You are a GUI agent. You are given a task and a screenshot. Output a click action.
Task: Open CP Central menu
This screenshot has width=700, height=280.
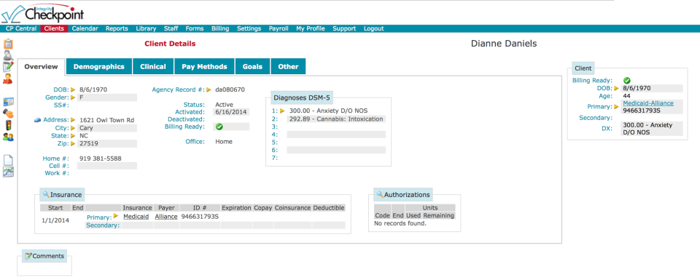(21, 28)
